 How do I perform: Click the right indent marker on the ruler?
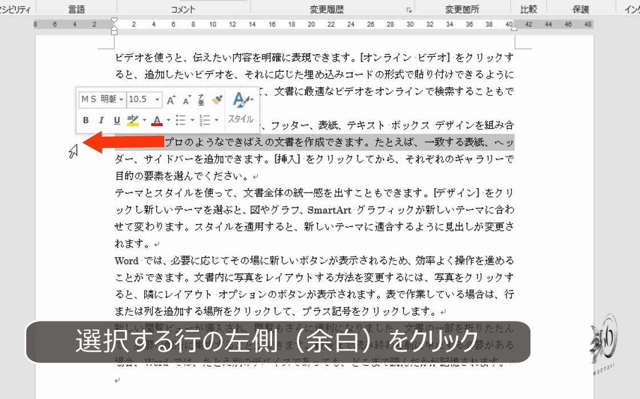(515, 28)
